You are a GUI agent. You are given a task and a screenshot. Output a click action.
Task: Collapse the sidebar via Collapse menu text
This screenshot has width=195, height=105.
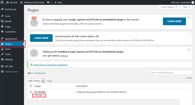click(11, 72)
